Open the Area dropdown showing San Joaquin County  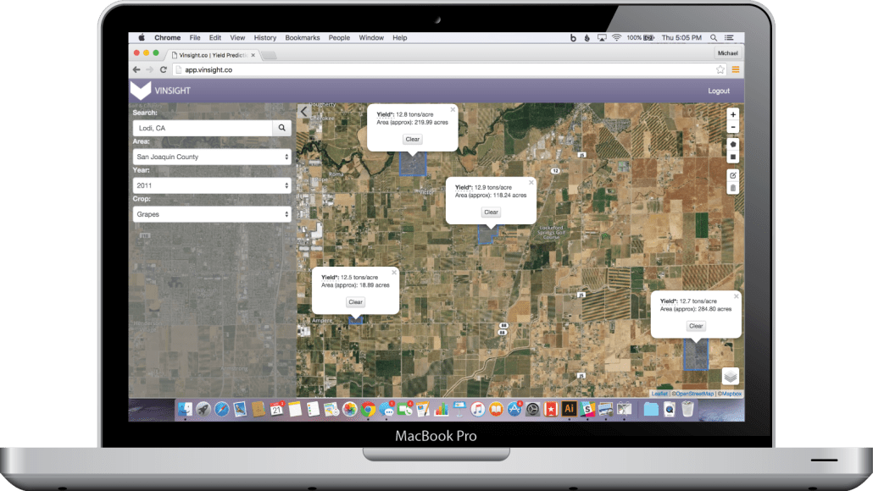(212, 157)
